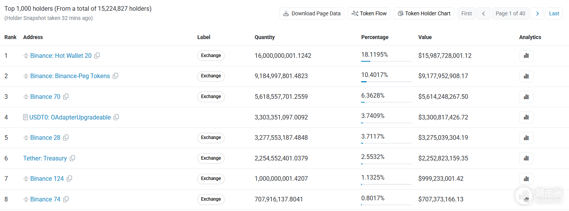569x211 pixels.
Task: Open the Token Holder Chart
Action: pyautogui.click(x=424, y=13)
